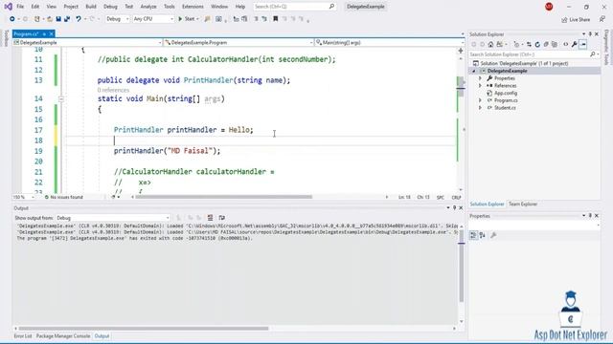The width and height of the screenshot is (613, 344).
Task: Open the Error List tab
Action: coord(23,336)
